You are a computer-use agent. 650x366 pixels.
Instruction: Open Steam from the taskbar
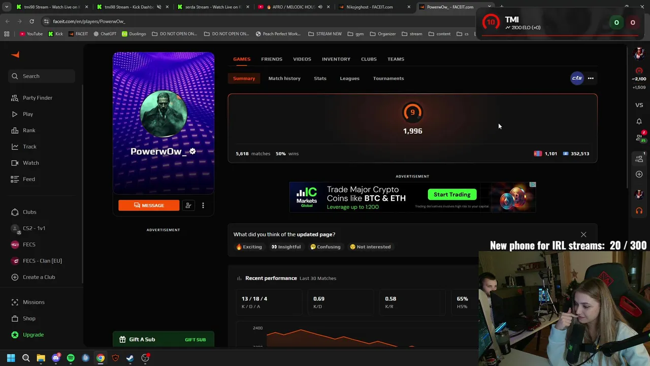pyautogui.click(x=130, y=358)
